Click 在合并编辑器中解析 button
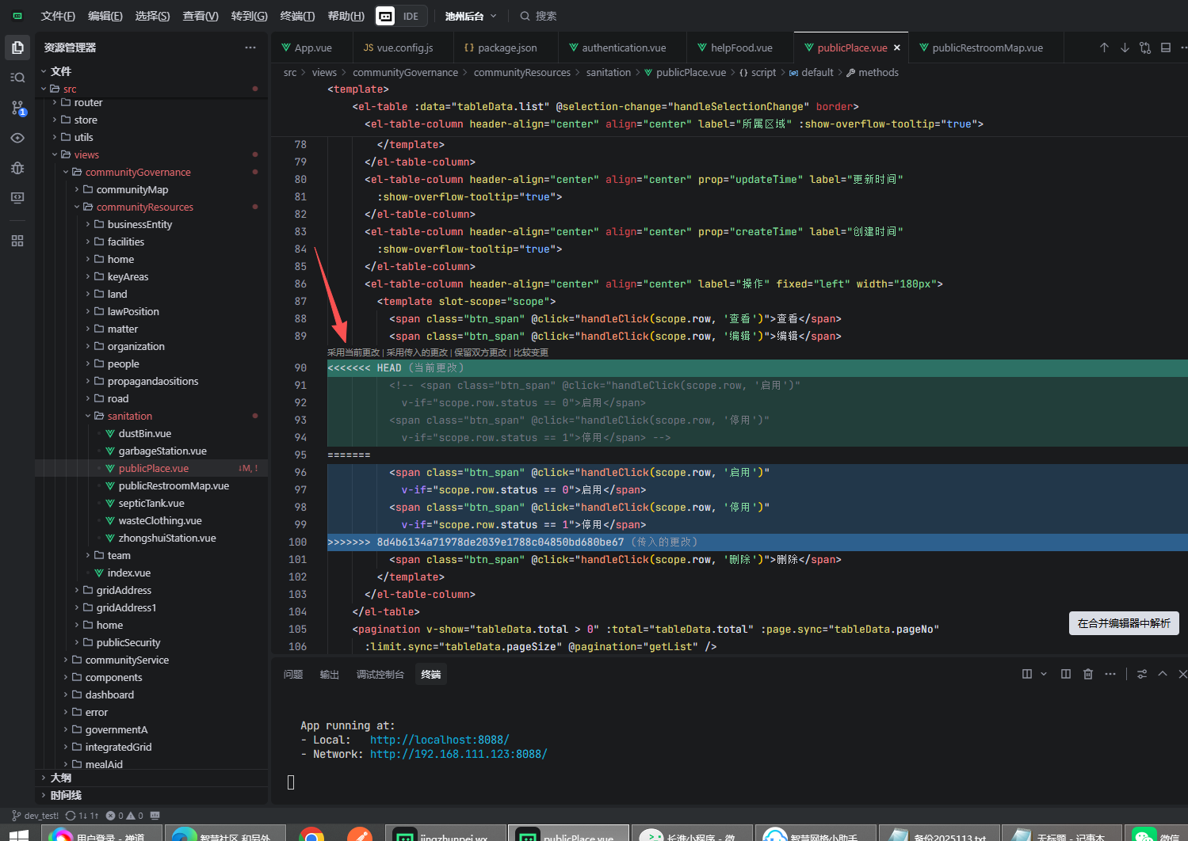The width and height of the screenshot is (1188, 841). (1123, 623)
